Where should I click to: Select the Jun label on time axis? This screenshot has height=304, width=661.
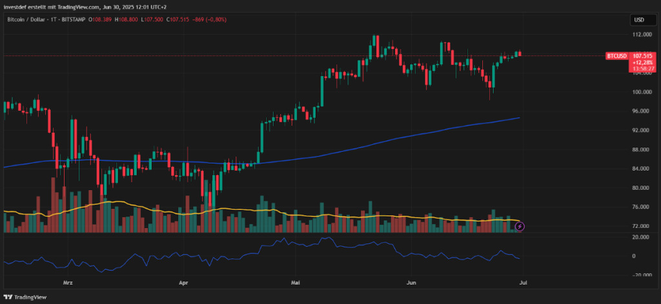pyautogui.click(x=410, y=282)
